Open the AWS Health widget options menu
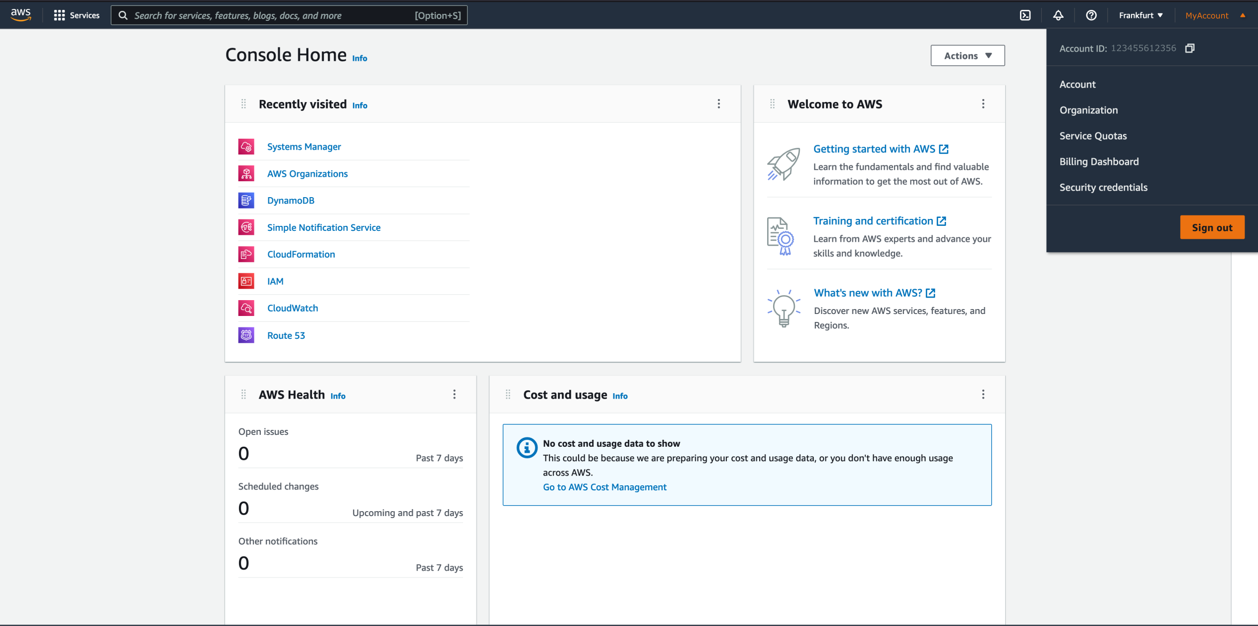Screen dimensions: 1258x626 coord(454,394)
